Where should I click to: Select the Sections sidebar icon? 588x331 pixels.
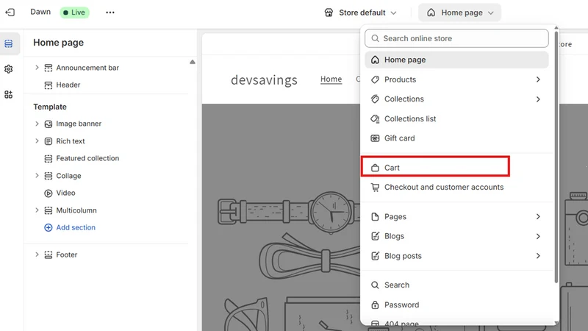coord(9,43)
